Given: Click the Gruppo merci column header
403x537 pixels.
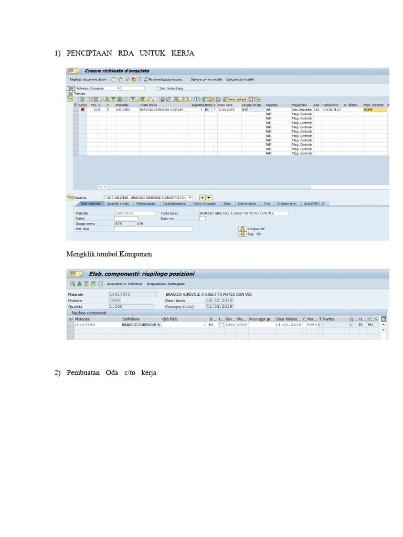Looking at the screenshot, I should pyautogui.click(x=252, y=105).
